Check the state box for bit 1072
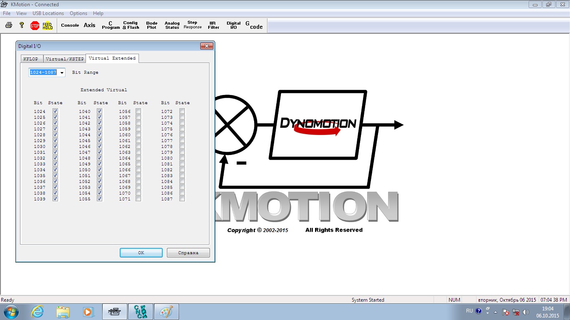 point(182,111)
